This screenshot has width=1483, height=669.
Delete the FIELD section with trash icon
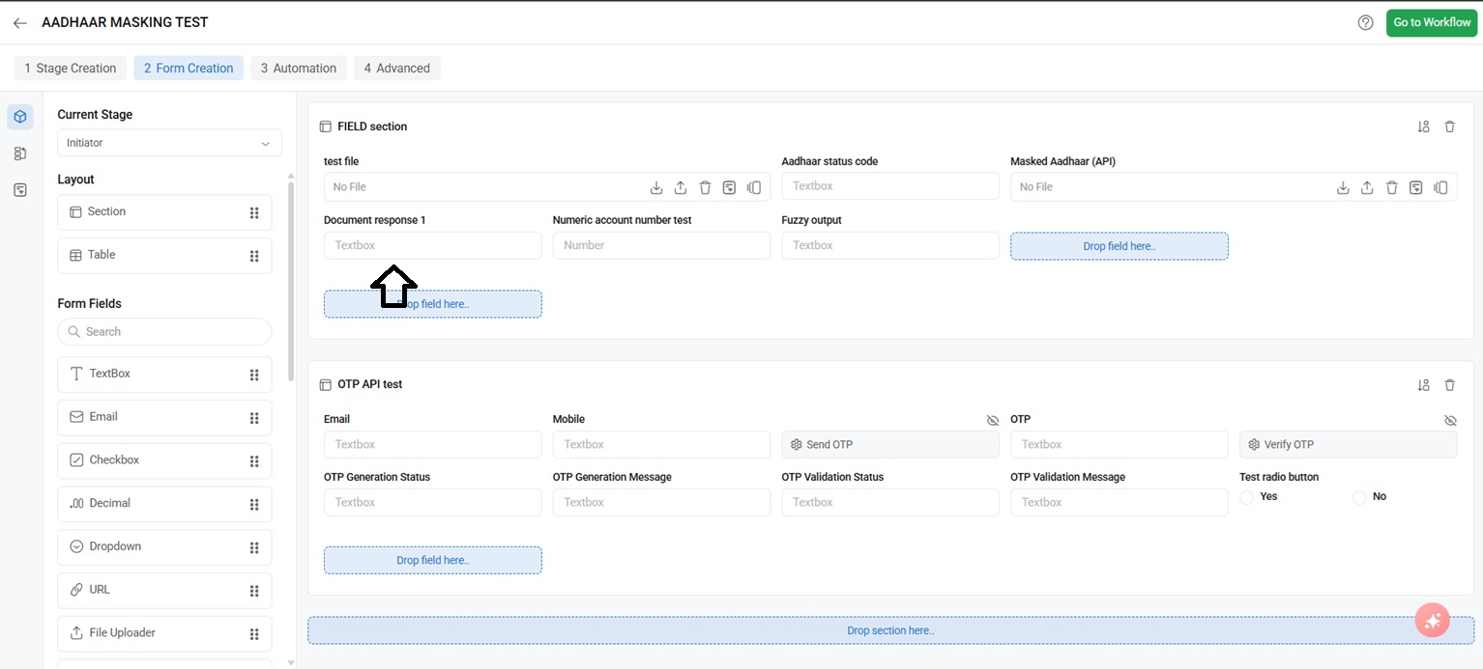pos(1449,126)
